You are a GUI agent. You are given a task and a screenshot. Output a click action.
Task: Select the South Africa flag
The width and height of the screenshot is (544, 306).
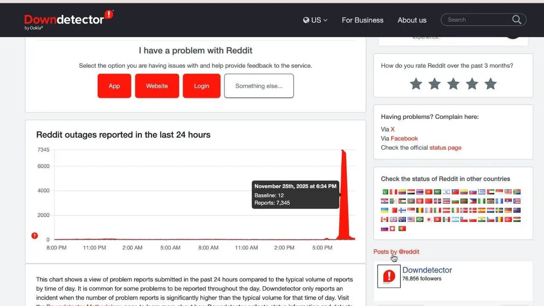click(x=517, y=192)
